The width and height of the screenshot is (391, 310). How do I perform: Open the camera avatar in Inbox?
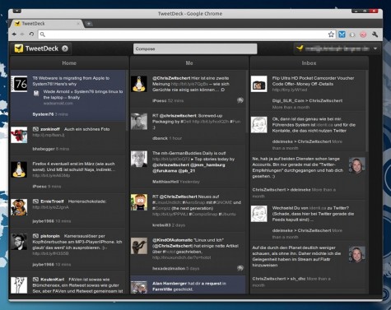tap(259, 84)
